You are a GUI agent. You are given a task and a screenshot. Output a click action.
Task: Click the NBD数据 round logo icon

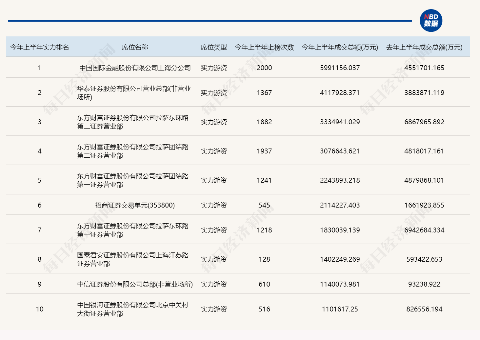coord(431,20)
